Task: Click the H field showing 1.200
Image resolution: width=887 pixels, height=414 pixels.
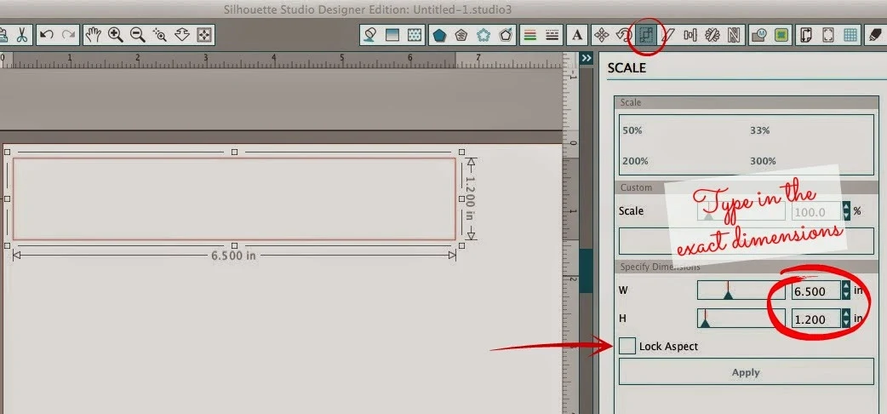Action: (x=815, y=319)
